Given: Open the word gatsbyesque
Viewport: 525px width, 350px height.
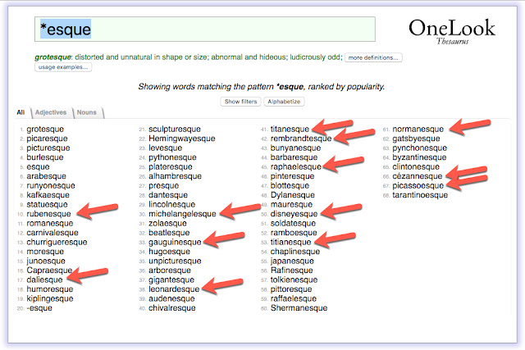Looking at the screenshot, I should 416,139.
